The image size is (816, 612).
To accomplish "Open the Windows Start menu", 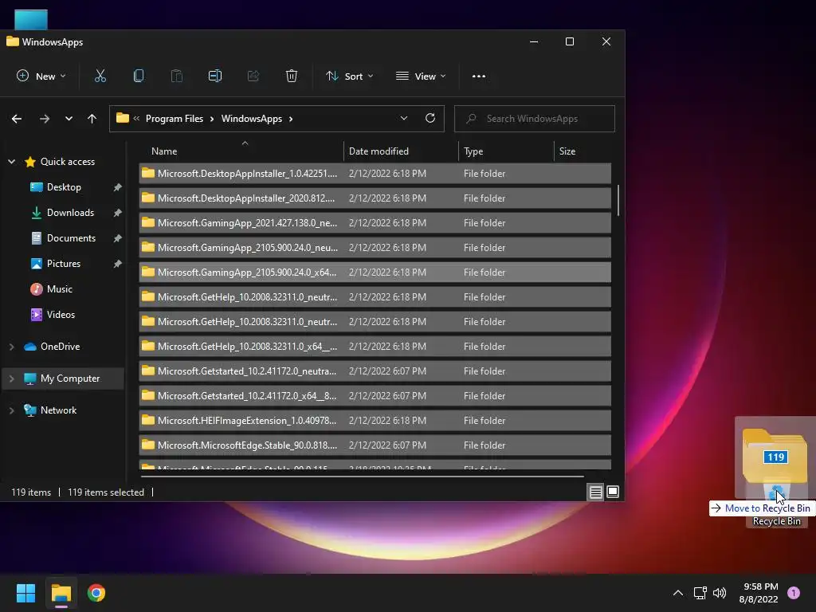I will click(25, 593).
